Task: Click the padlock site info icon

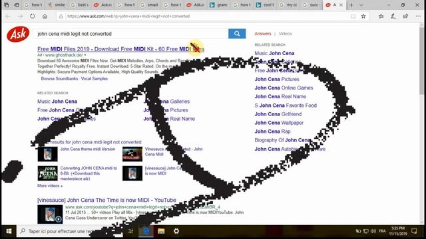Action: (x=61, y=16)
